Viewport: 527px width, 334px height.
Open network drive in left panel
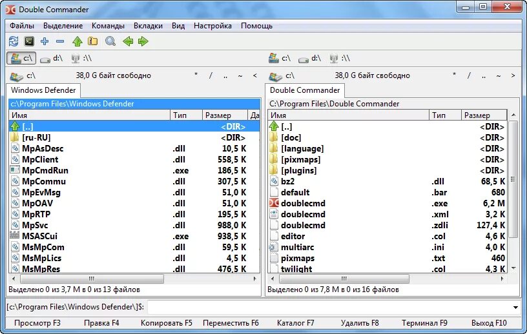(81, 58)
